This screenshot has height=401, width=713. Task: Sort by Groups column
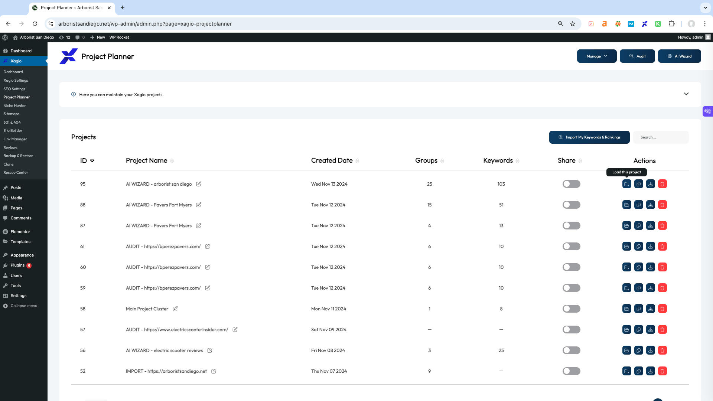430,161
